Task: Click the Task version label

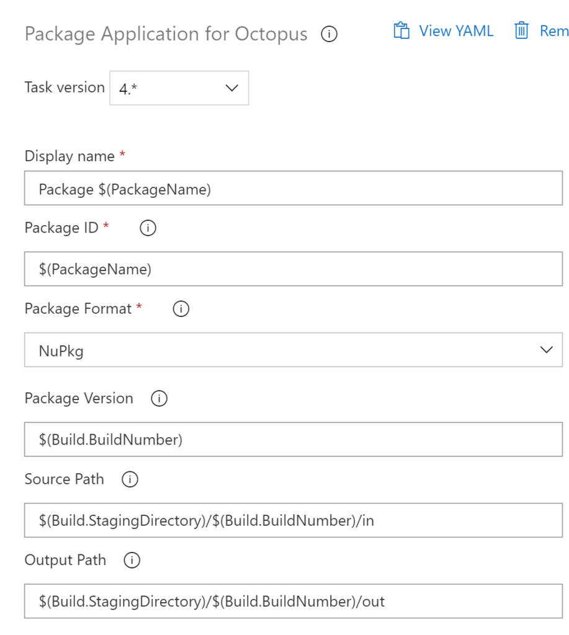Action: 65,87
